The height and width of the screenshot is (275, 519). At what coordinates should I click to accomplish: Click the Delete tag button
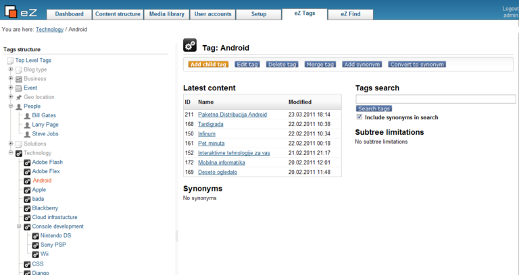282,65
